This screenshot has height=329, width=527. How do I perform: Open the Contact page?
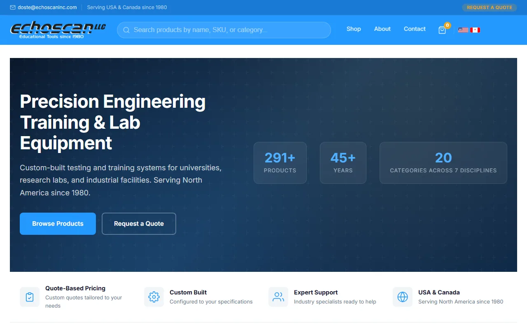tap(415, 29)
